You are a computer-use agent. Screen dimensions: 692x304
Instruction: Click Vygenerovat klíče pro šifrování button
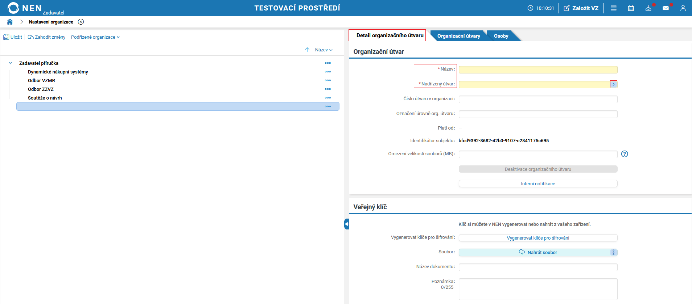[x=537, y=238]
